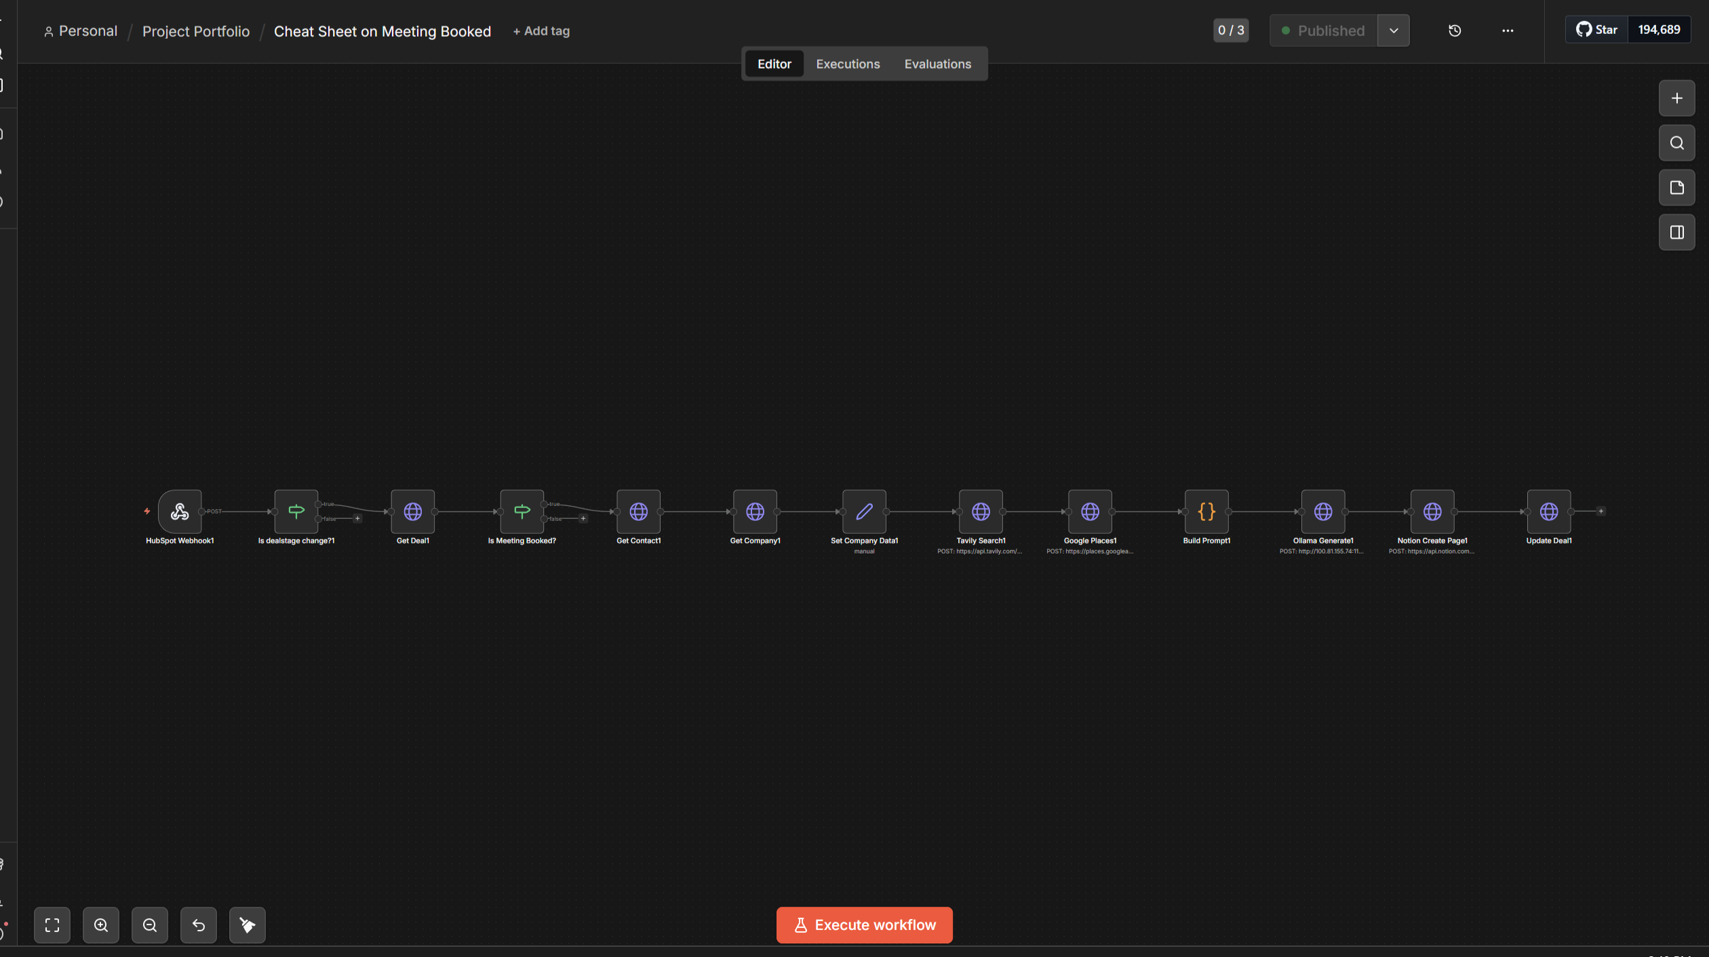Add node on Is dealstage change false branch
This screenshot has height=957, width=1709.
point(357,519)
